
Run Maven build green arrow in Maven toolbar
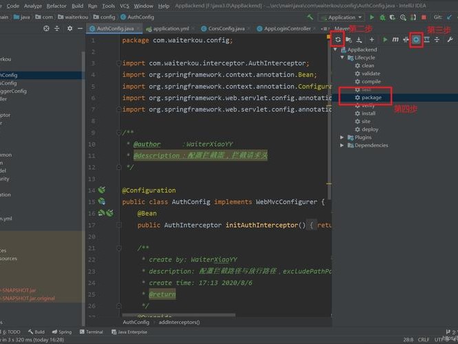point(385,39)
